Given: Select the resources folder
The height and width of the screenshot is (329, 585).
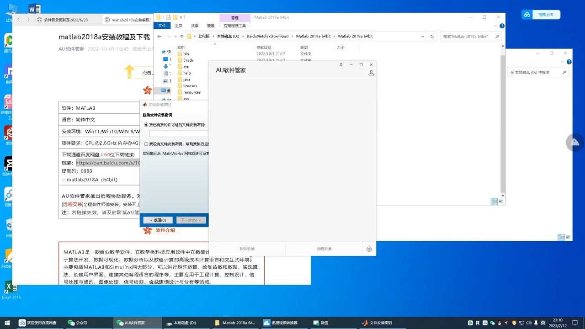Looking at the screenshot, I should (192, 92).
